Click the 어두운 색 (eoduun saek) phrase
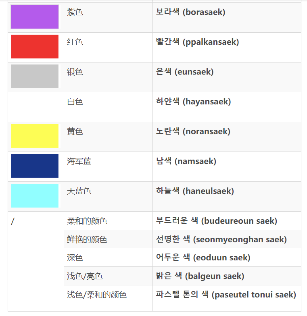The height and width of the screenshot is (316, 307). 203,258
